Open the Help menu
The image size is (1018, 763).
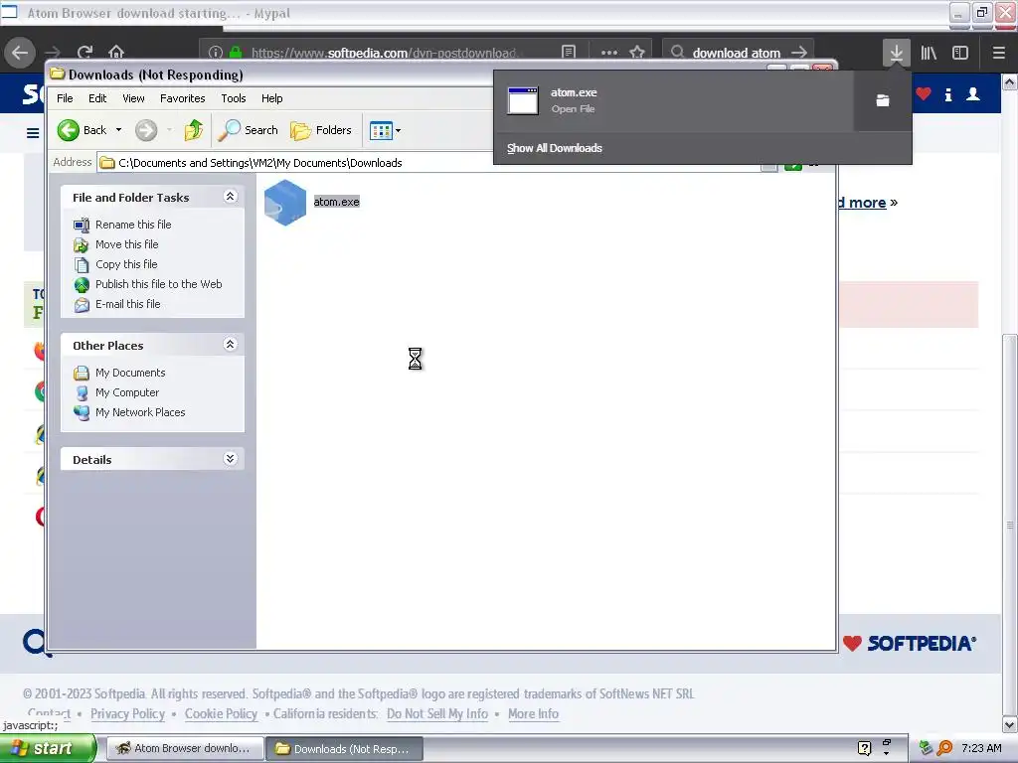tap(272, 98)
